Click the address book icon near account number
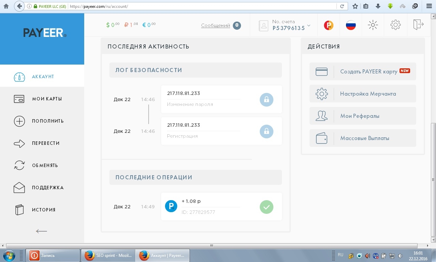 tap(263, 26)
